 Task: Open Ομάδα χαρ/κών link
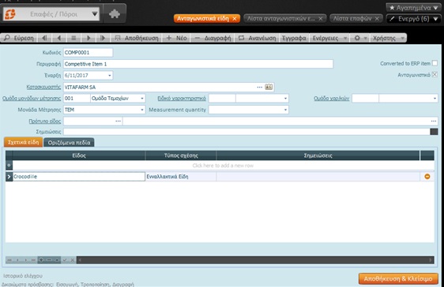pyautogui.click(x=331, y=99)
